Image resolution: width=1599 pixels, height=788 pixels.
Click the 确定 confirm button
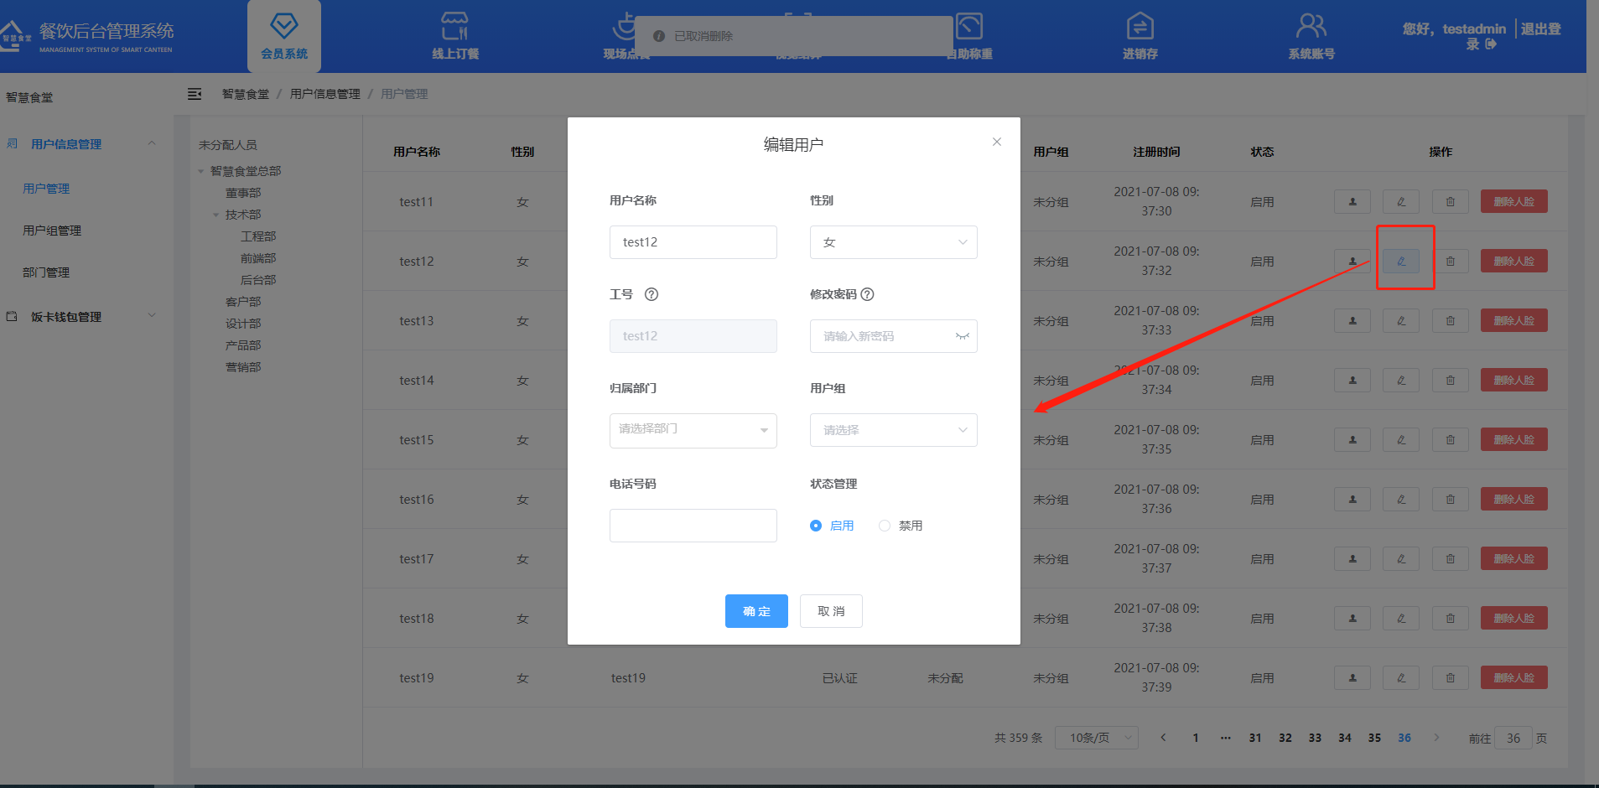tap(755, 611)
